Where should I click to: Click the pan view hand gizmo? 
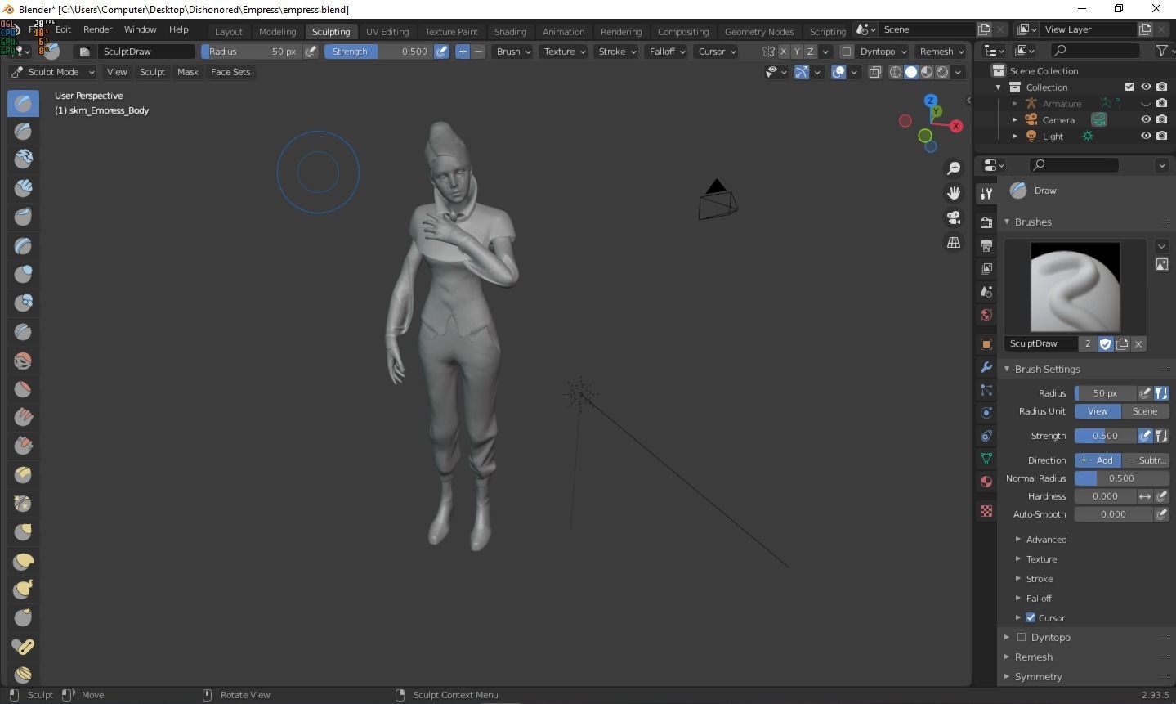click(953, 193)
